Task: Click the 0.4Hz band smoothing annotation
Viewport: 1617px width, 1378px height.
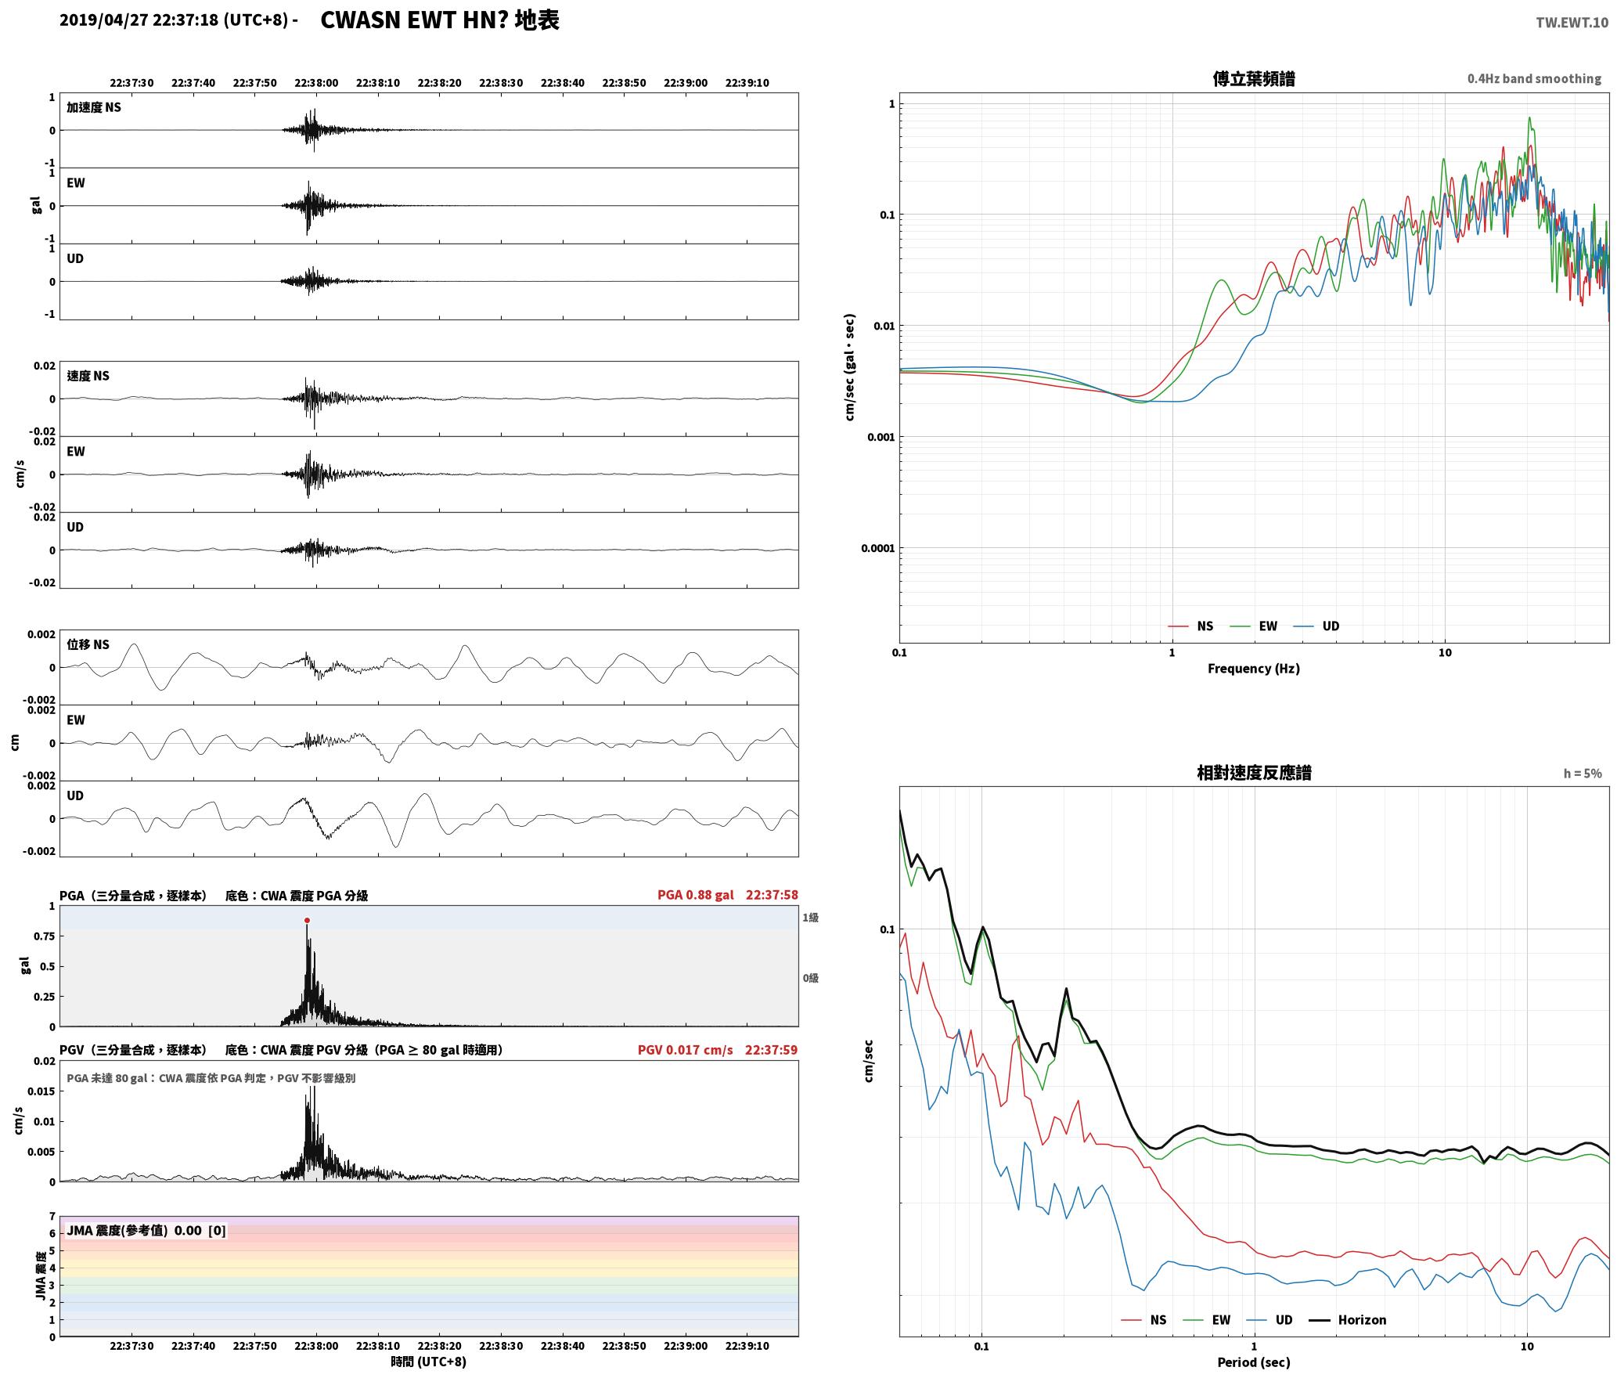Action: tap(1534, 79)
